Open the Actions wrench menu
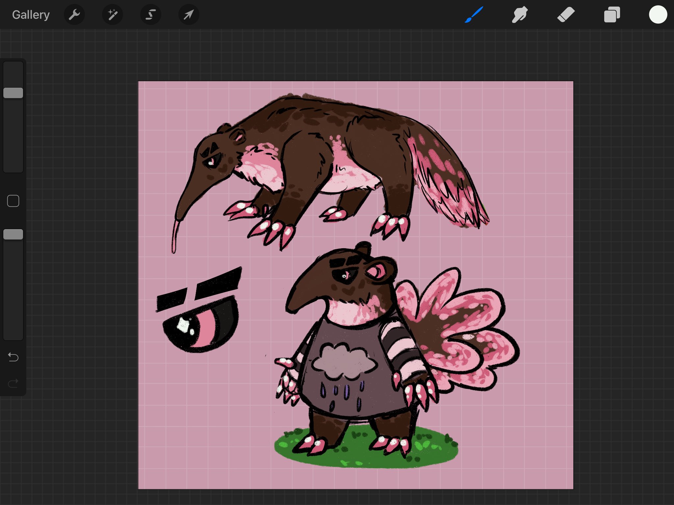 point(74,15)
